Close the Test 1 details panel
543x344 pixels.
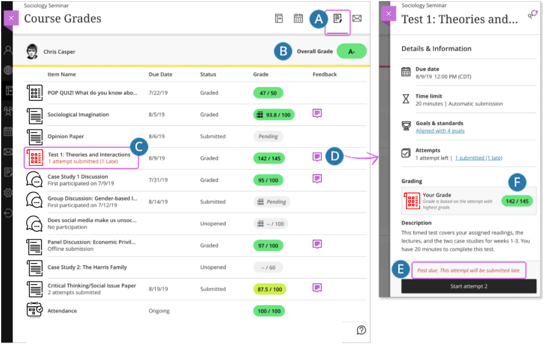[x=389, y=13]
